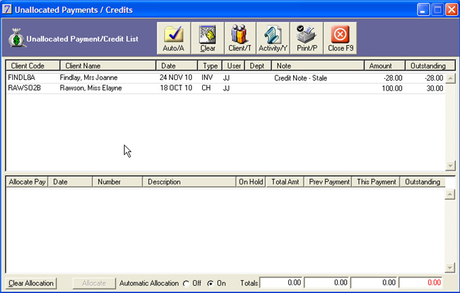This screenshot has width=460, height=293.
Task: Minimize the Unallocated Payments window
Action: tap(423, 9)
